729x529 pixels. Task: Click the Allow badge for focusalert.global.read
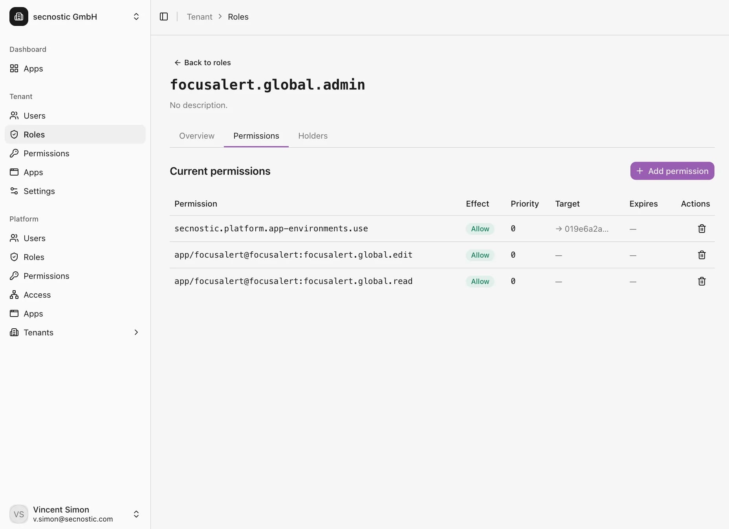pos(480,281)
